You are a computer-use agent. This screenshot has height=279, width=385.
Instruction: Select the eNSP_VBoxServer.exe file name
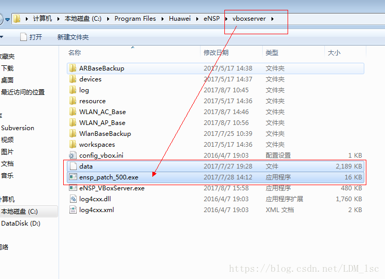(x=112, y=188)
